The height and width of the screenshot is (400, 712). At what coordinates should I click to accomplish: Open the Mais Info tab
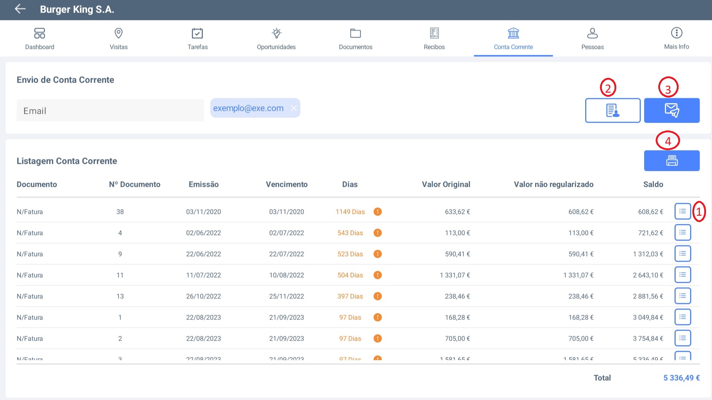tap(676, 39)
